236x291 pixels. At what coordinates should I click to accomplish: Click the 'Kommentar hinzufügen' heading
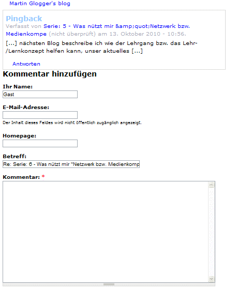[50, 74]
